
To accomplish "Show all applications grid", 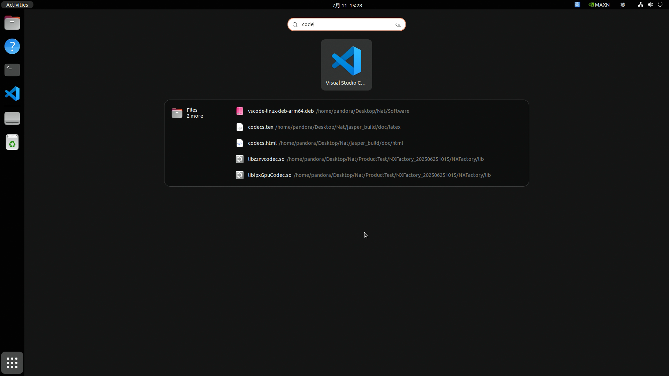I will (x=12, y=363).
